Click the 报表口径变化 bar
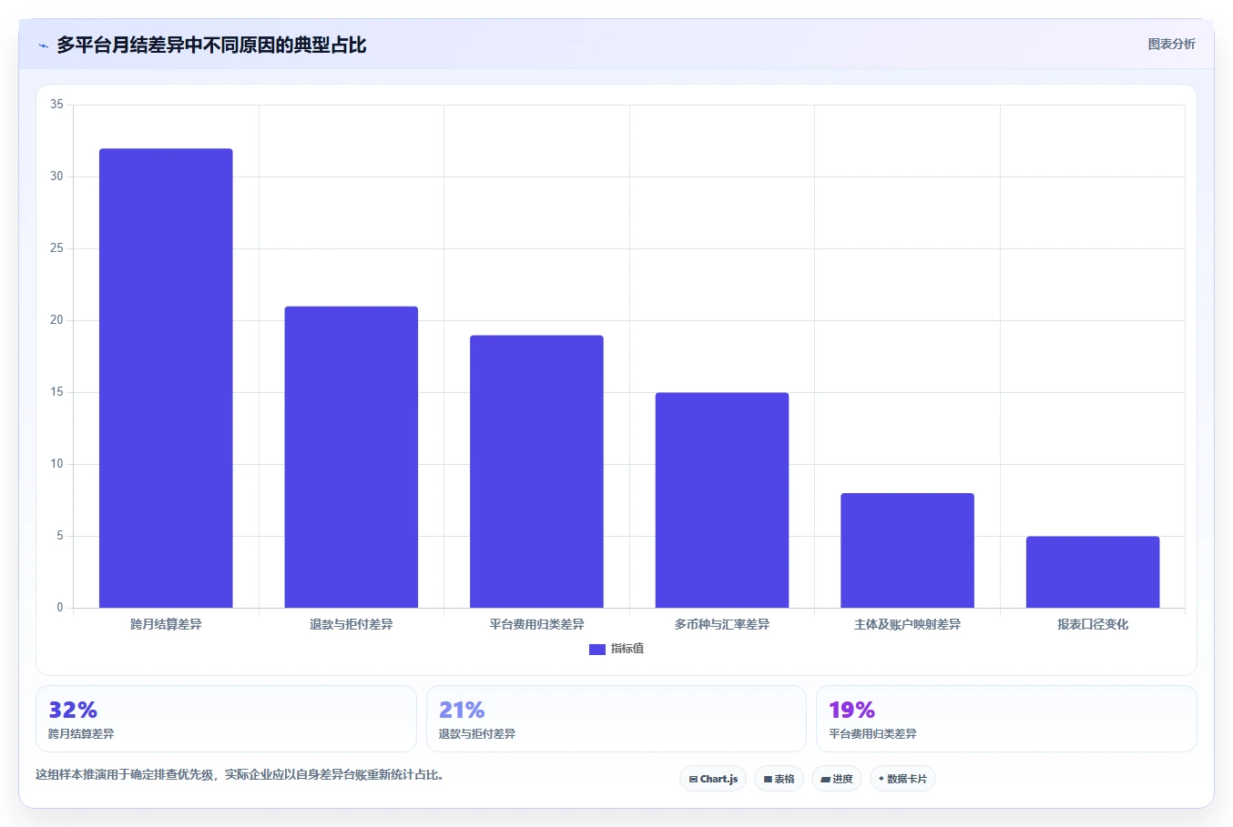The height and width of the screenshot is (827, 1233). click(x=1093, y=572)
